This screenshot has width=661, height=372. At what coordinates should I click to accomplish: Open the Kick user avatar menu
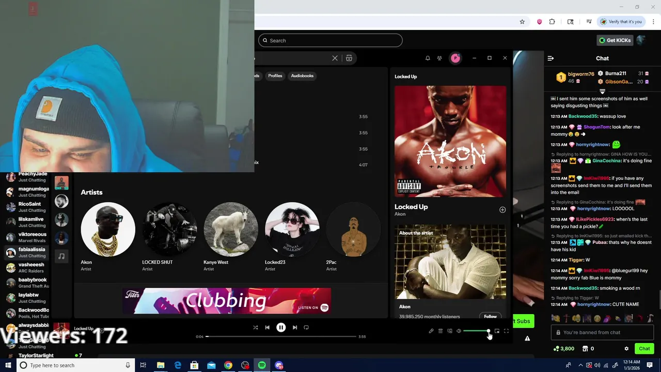[641, 40]
